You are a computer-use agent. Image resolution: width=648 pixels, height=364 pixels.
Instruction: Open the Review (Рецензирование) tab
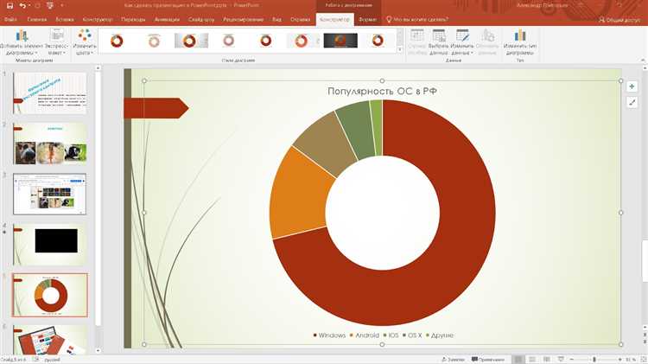243,19
